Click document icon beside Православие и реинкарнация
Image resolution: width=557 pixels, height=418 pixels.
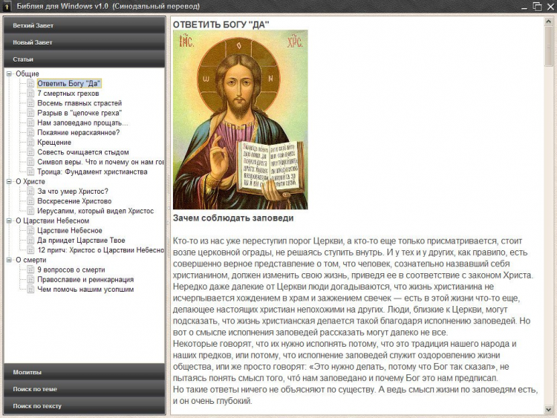click(x=31, y=279)
